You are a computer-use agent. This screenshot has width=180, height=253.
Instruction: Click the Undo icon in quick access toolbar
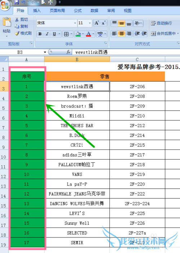[23, 2]
